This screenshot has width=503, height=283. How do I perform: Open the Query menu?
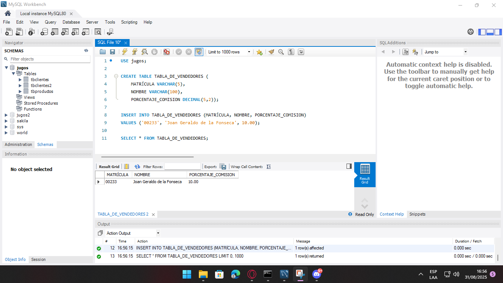click(50, 22)
